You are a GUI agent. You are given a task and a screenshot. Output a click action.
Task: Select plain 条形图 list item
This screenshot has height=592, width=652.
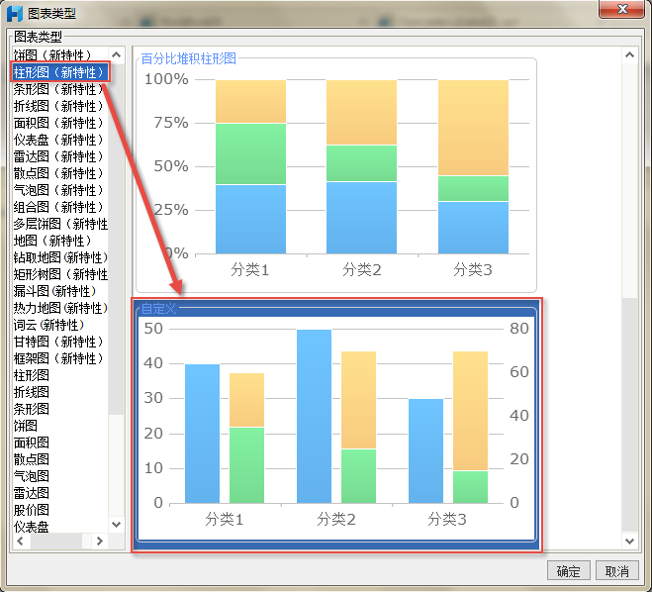click(32, 410)
